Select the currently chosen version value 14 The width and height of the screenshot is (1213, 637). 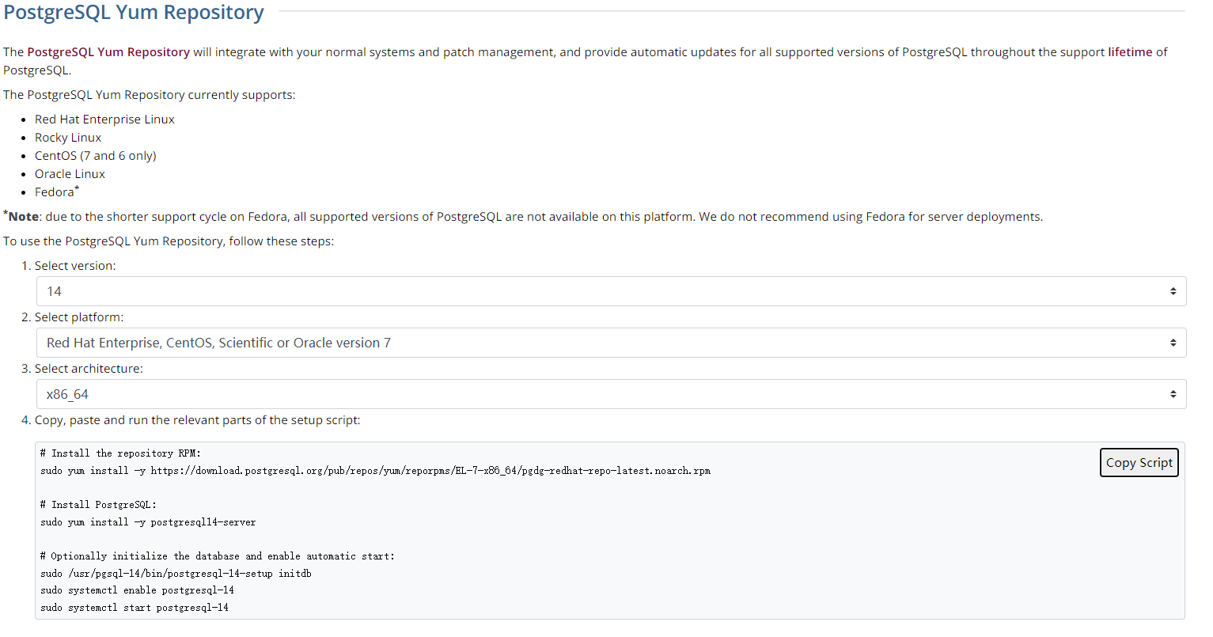tap(55, 290)
